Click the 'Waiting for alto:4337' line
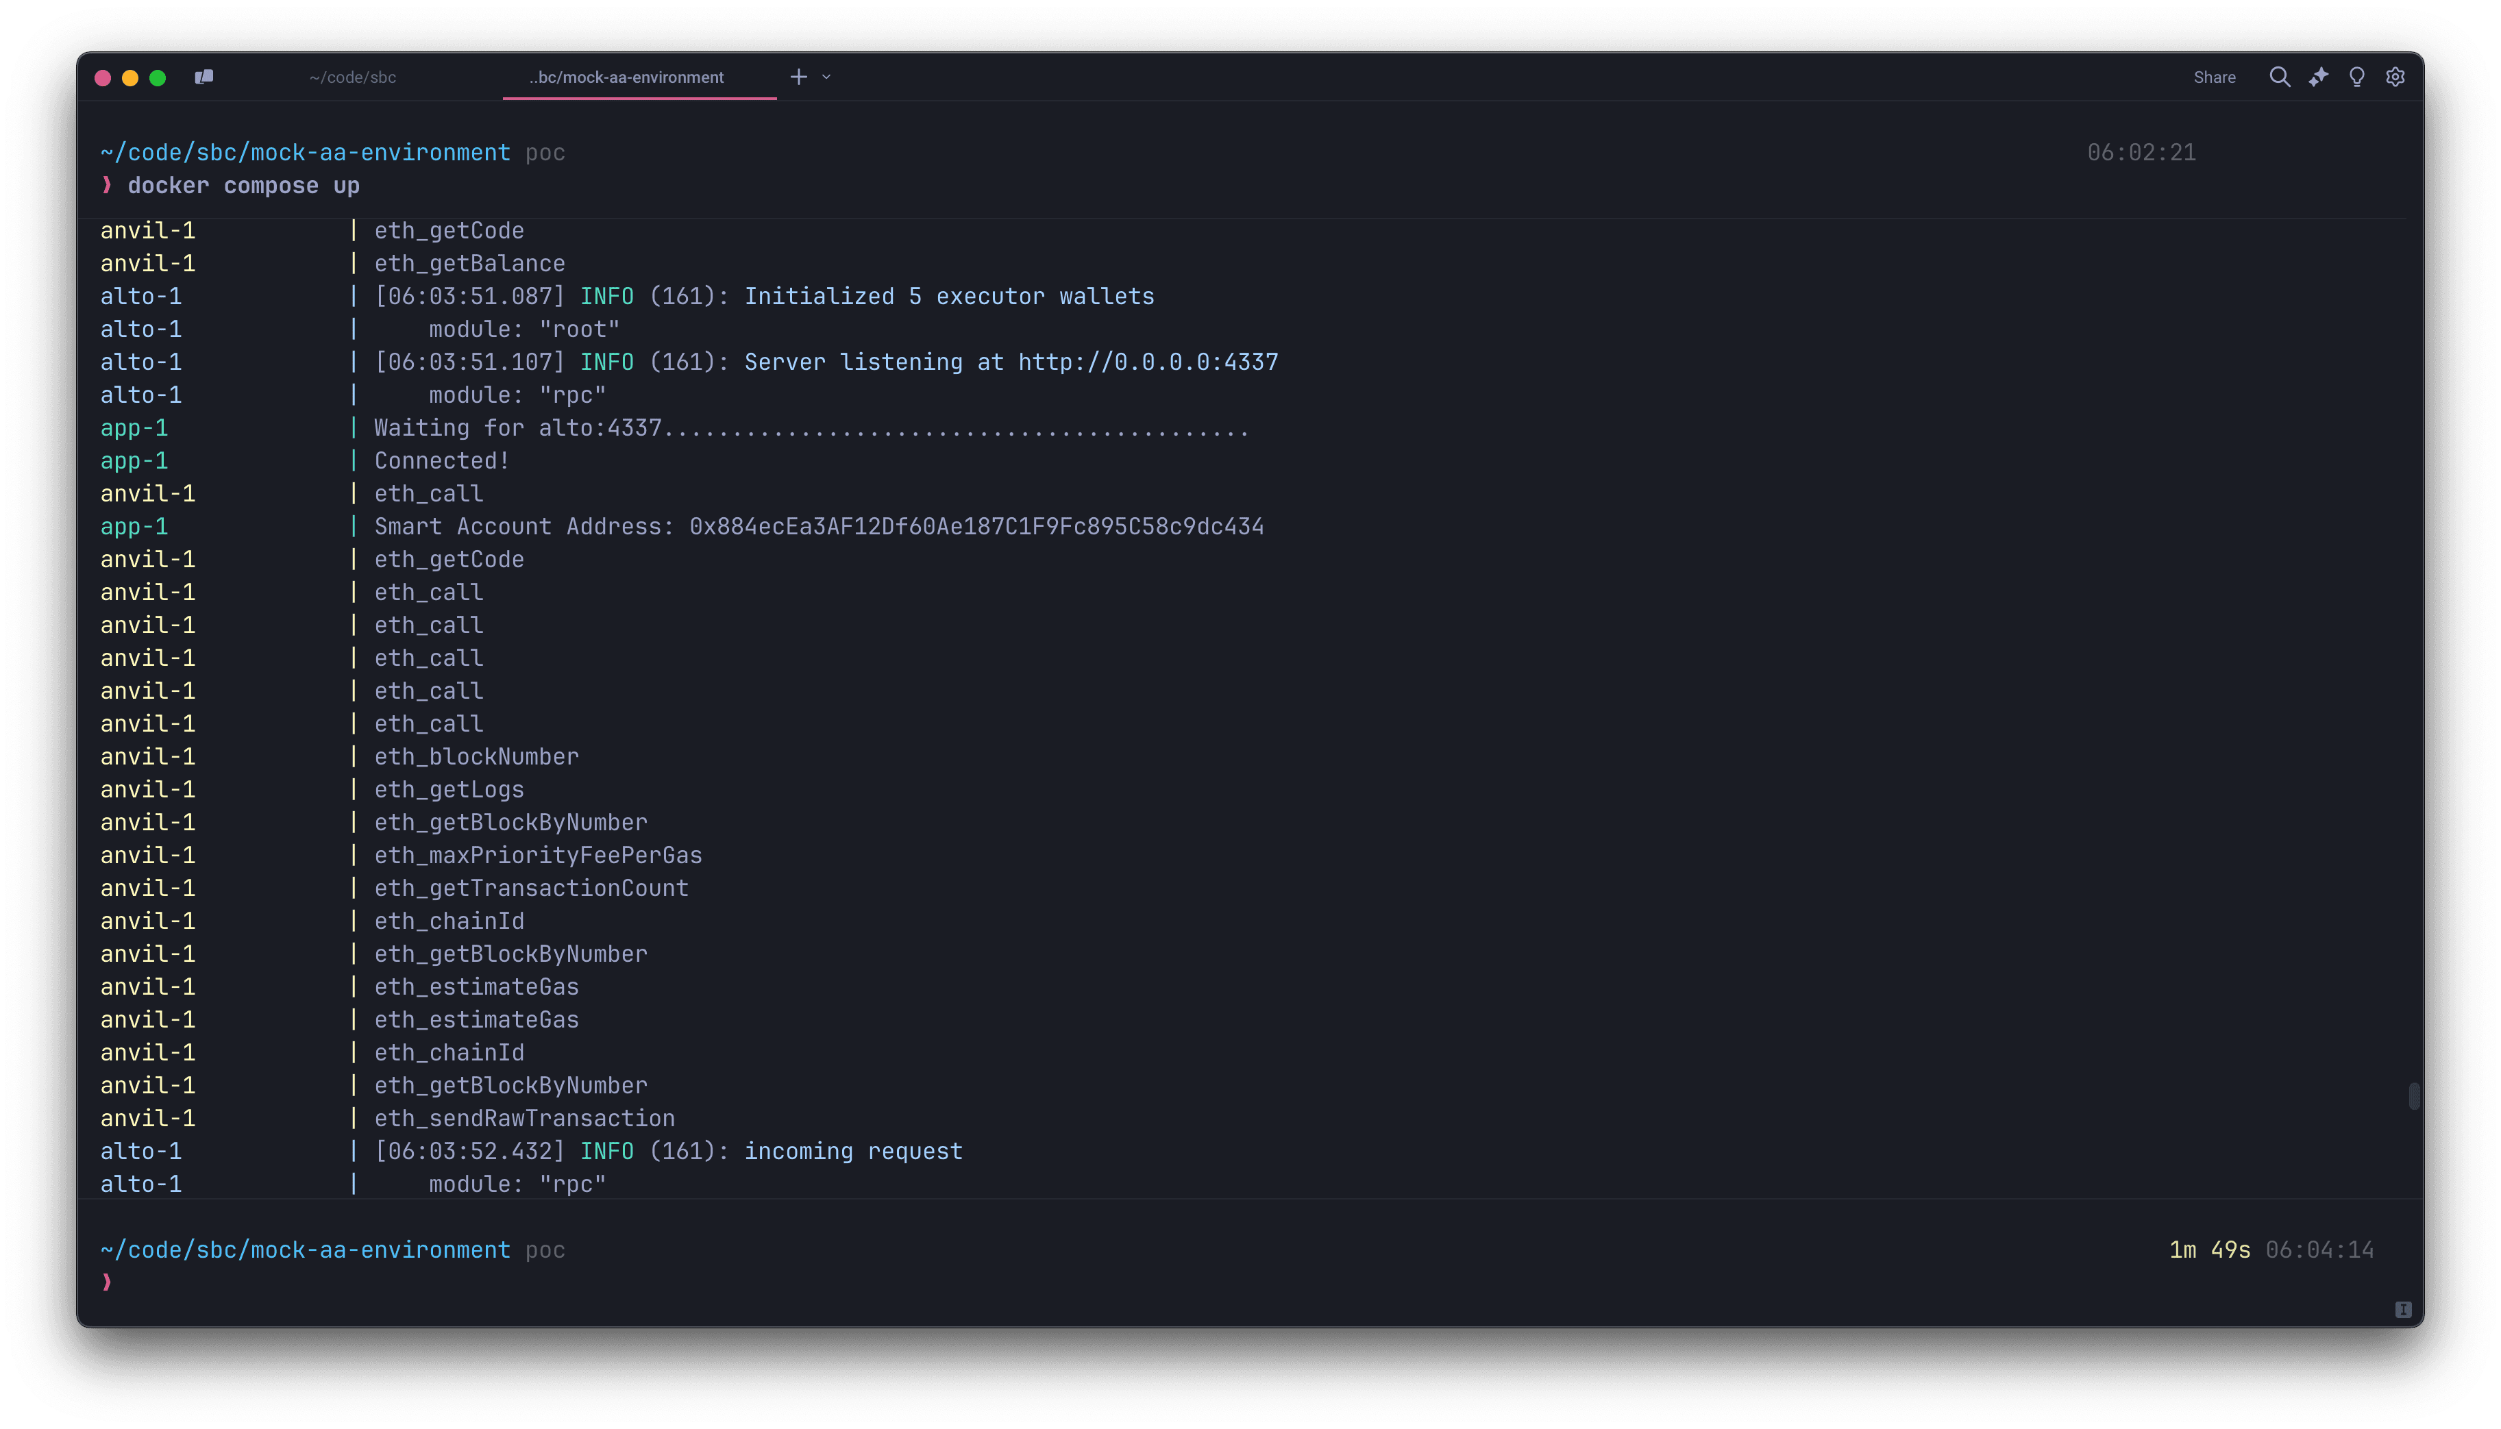 pyautogui.click(x=811, y=428)
